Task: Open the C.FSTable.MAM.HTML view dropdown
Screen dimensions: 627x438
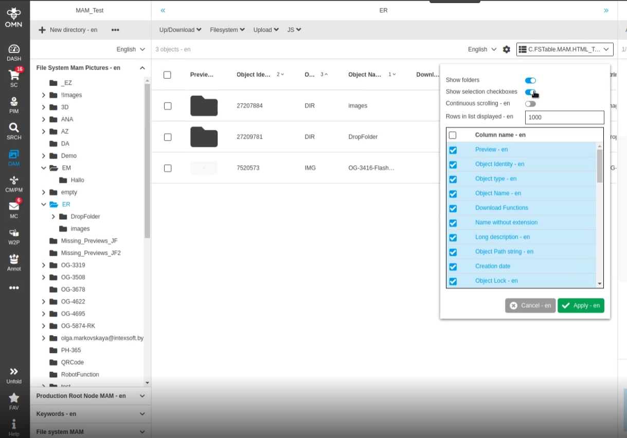Action: 564,49
